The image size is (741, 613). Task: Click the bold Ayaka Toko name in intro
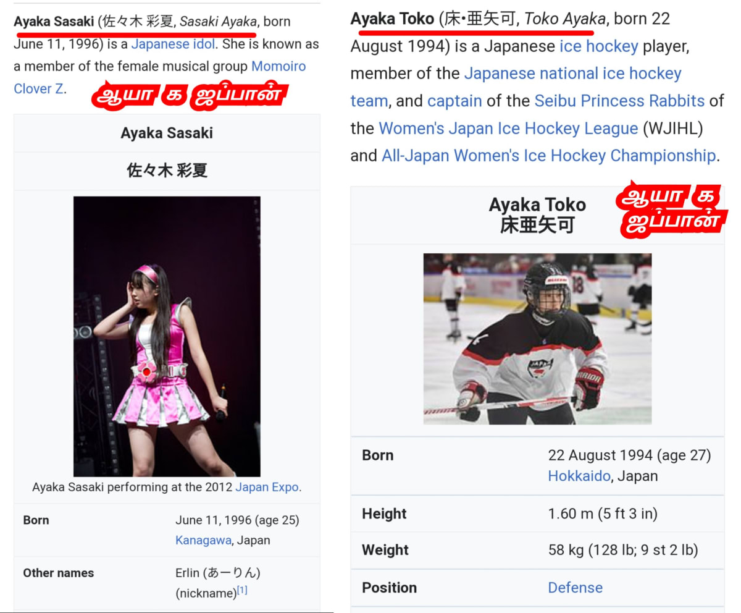click(392, 19)
